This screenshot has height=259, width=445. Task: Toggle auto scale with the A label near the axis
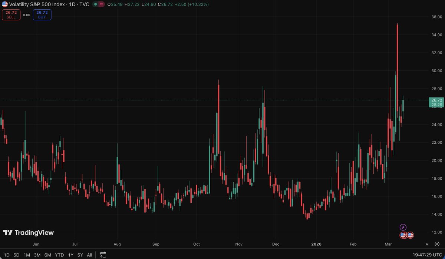coord(427,244)
